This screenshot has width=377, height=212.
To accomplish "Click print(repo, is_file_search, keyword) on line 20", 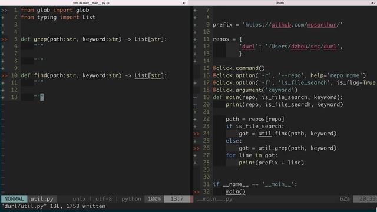I will (285, 105).
